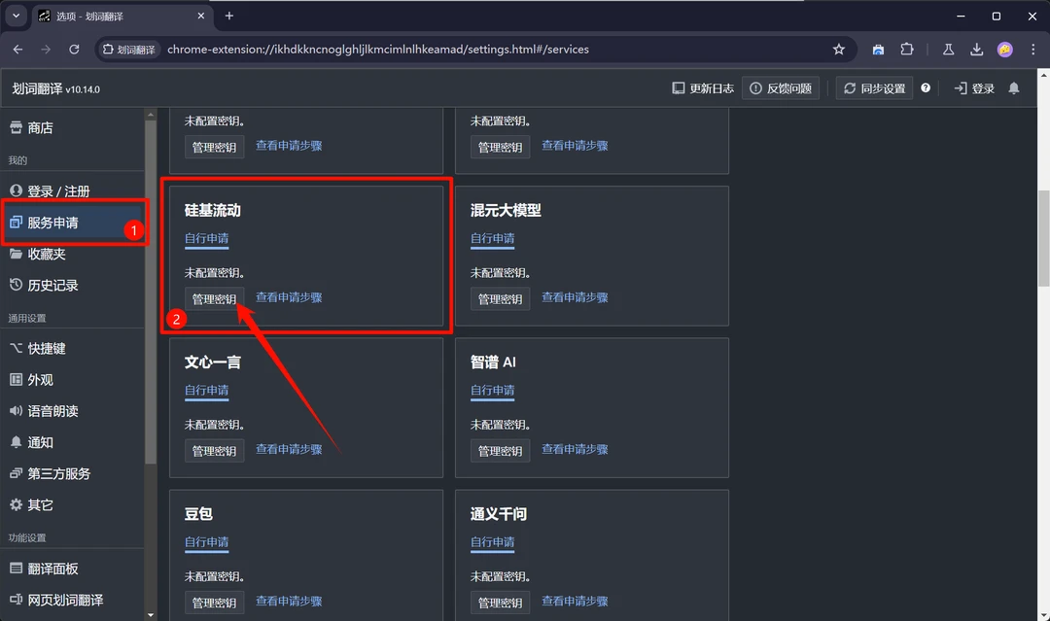Select 自行申请 tab in 文心一言 card
This screenshot has height=621, width=1050.
[207, 391]
